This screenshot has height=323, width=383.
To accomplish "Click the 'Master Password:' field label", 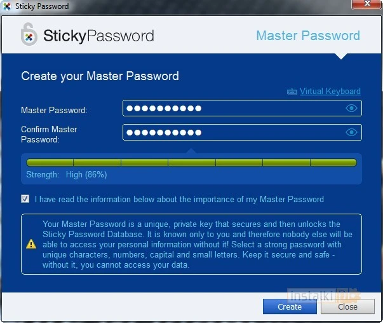I will 54,110.
